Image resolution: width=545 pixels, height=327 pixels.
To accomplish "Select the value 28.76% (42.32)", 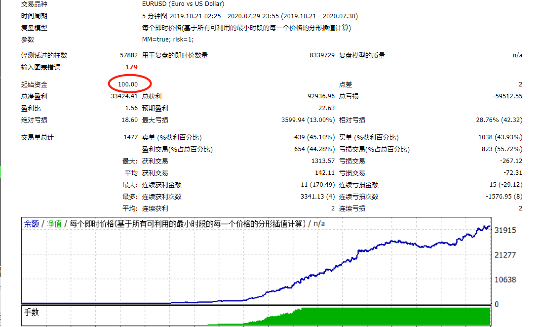I will pyautogui.click(x=499, y=120).
